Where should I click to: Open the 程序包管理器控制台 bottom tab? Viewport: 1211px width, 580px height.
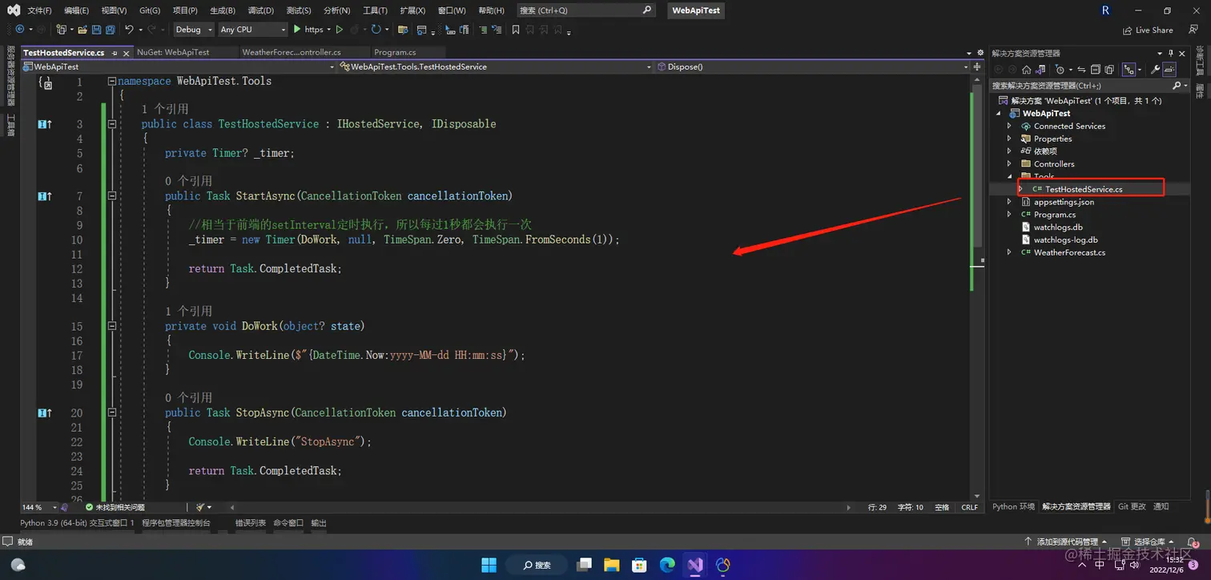pyautogui.click(x=176, y=523)
